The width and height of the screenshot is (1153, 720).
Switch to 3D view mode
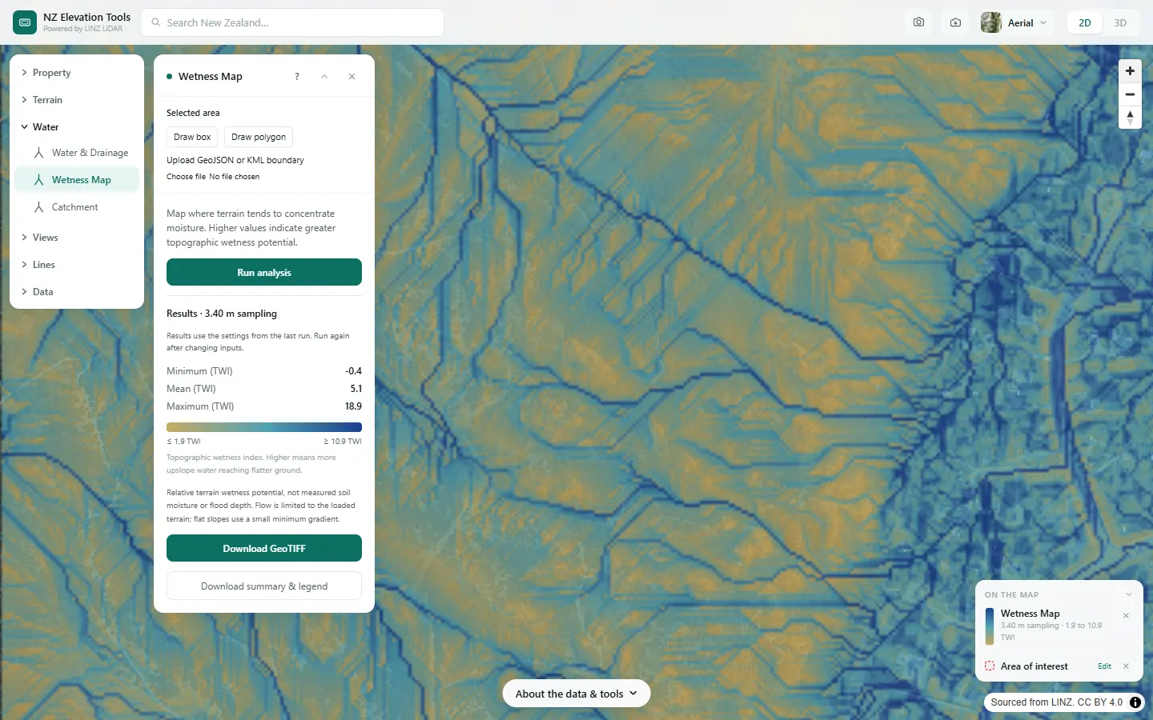[1120, 22]
